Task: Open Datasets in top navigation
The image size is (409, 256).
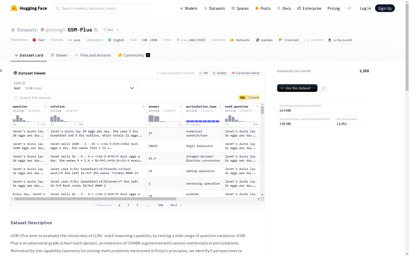Action: (214, 8)
